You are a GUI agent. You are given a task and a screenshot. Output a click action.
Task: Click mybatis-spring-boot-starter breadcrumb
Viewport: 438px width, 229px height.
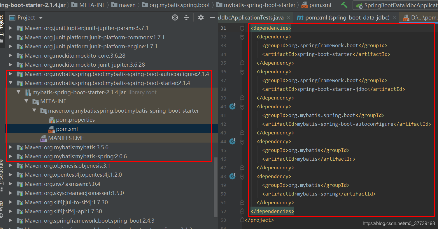(256, 5)
